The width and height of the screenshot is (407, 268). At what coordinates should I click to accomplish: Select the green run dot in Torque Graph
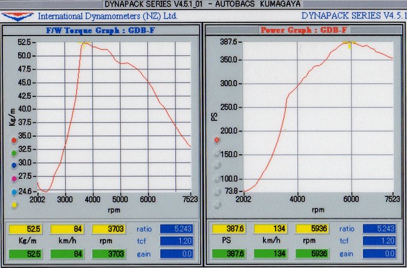tap(14, 153)
